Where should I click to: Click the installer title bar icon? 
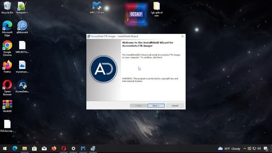point(89,36)
